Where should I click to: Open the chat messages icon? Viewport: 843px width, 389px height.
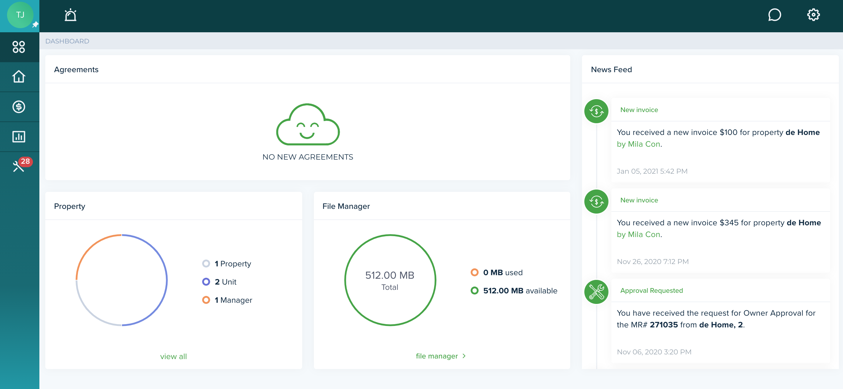pos(774,15)
